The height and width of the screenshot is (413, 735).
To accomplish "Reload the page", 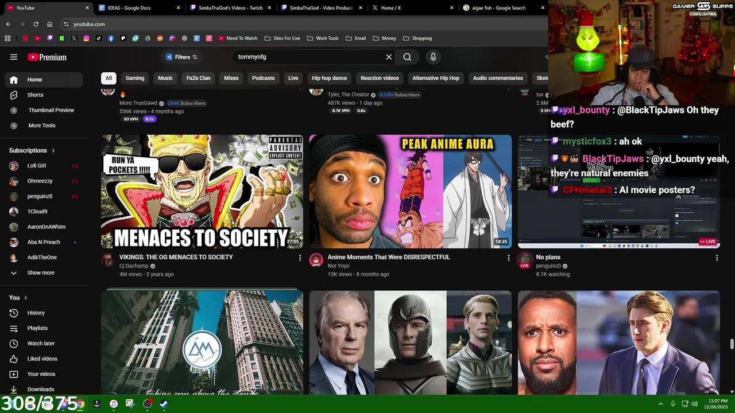I will (x=36, y=24).
